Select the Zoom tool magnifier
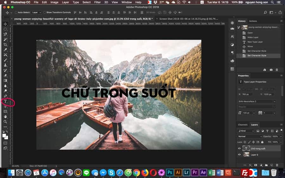Viewport: 285px width, 178px height. coord(5,122)
